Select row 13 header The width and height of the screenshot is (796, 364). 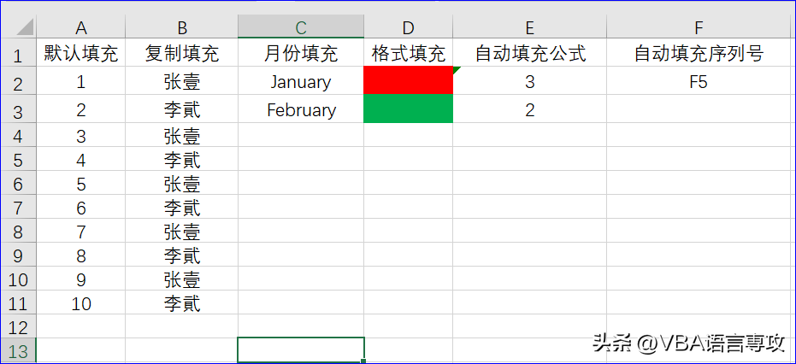(19, 350)
